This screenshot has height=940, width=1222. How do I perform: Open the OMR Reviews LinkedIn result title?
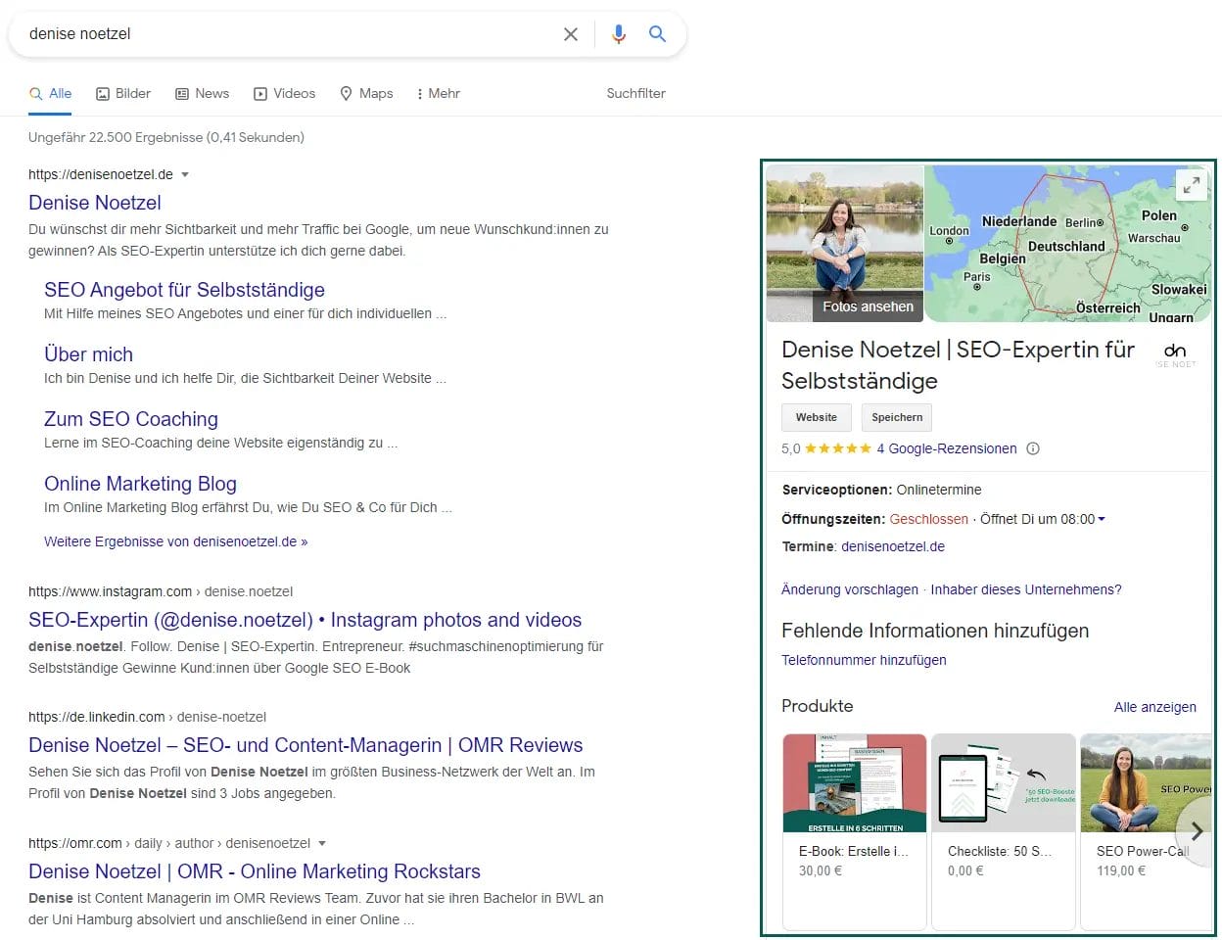305,745
